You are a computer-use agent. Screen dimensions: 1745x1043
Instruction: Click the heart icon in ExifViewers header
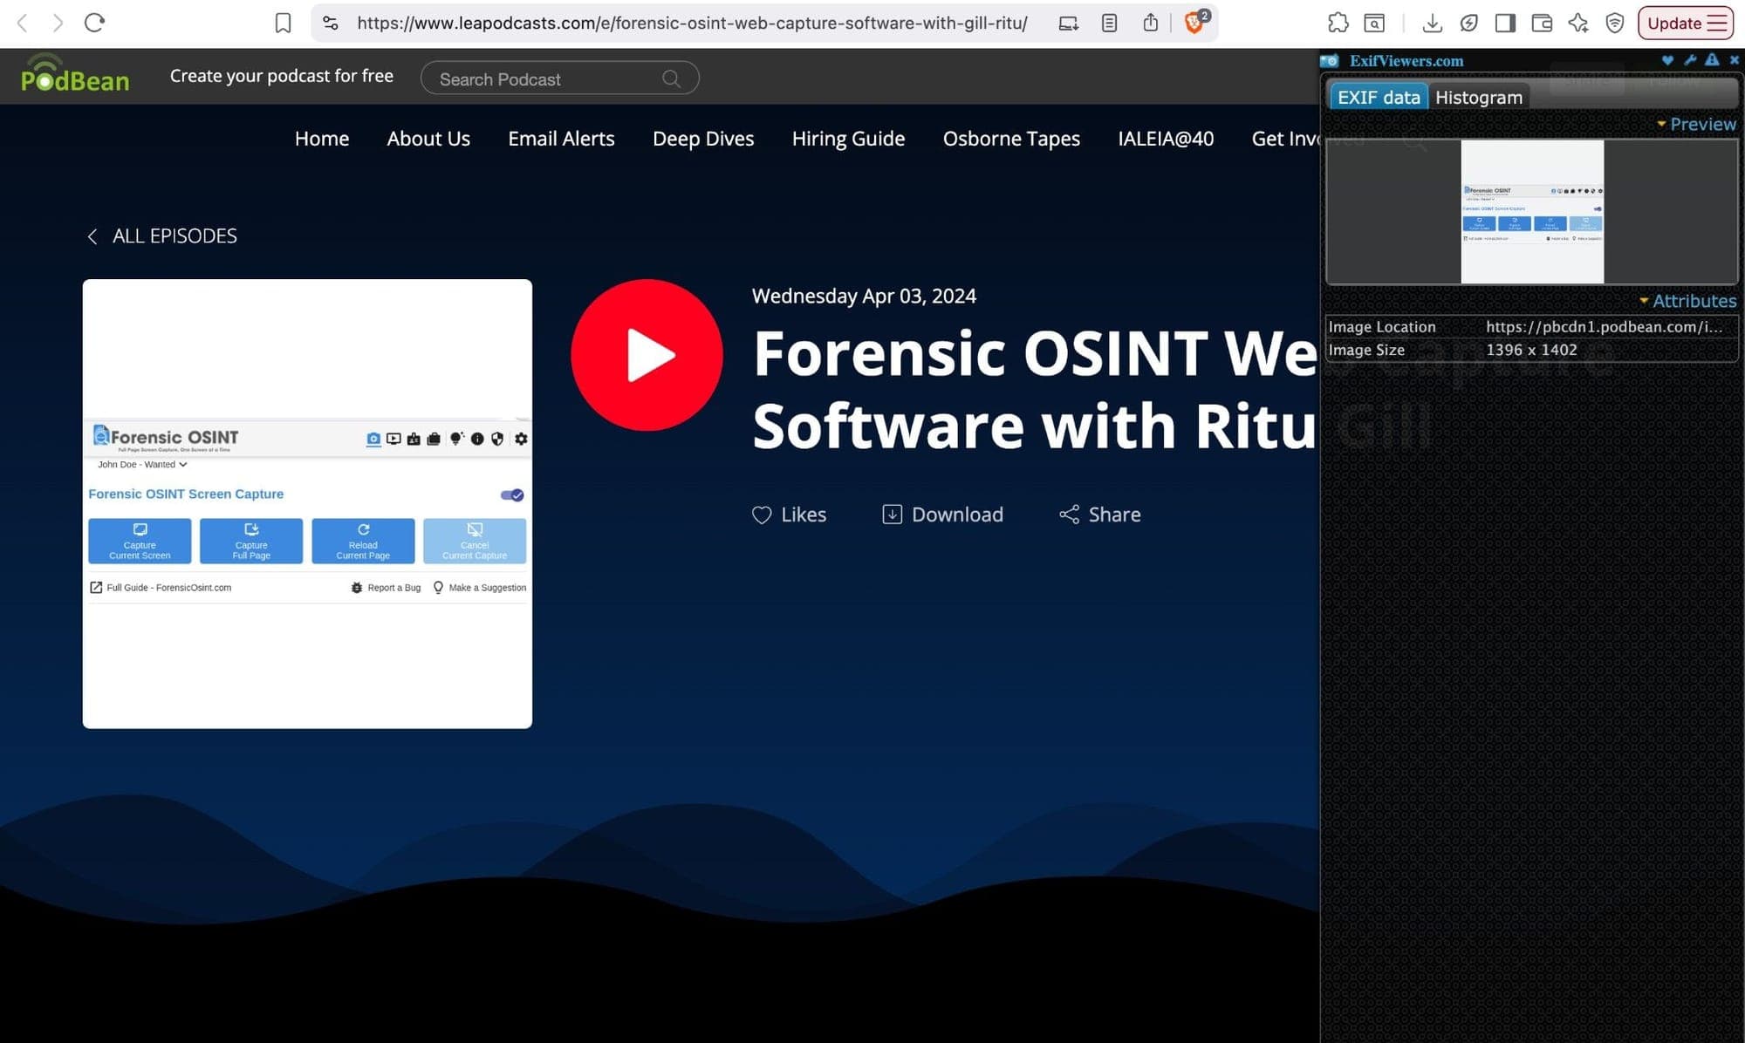(1667, 60)
